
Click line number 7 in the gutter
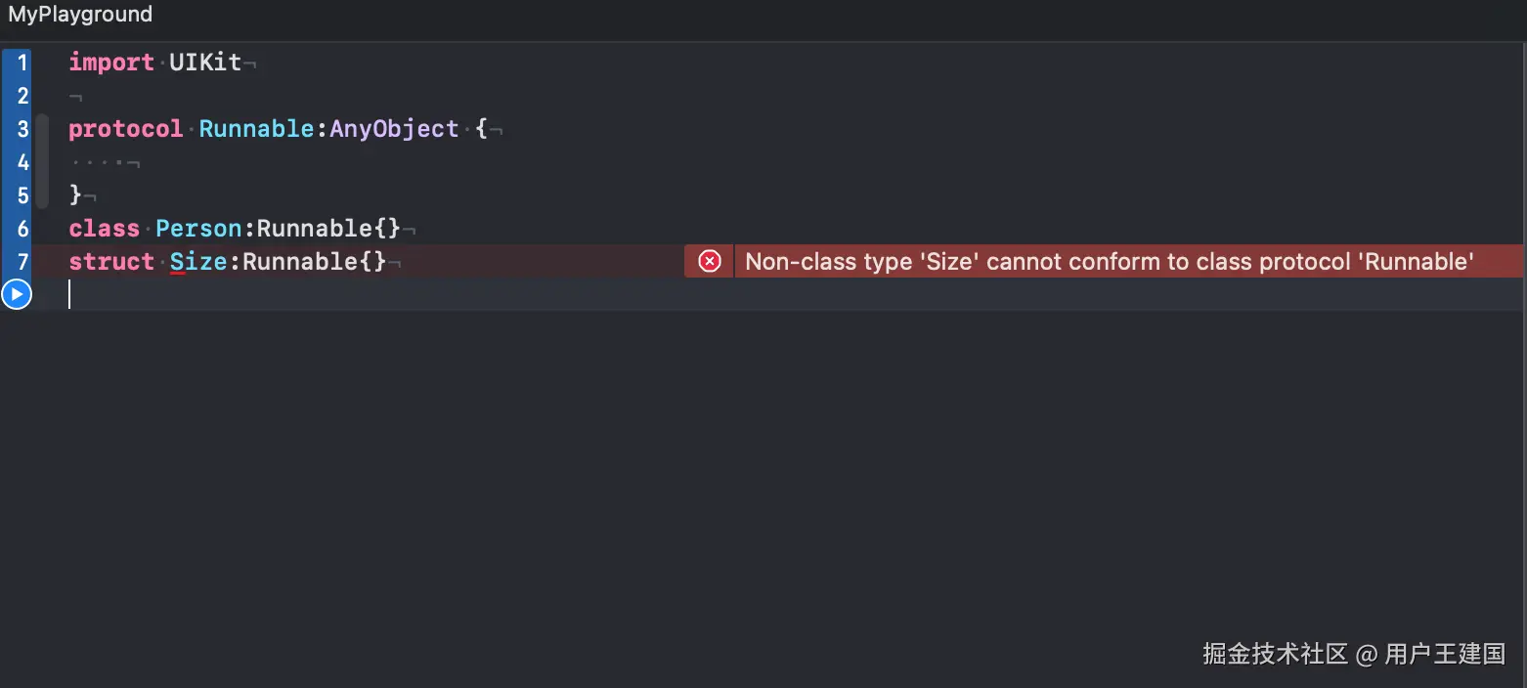[x=22, y=262]
